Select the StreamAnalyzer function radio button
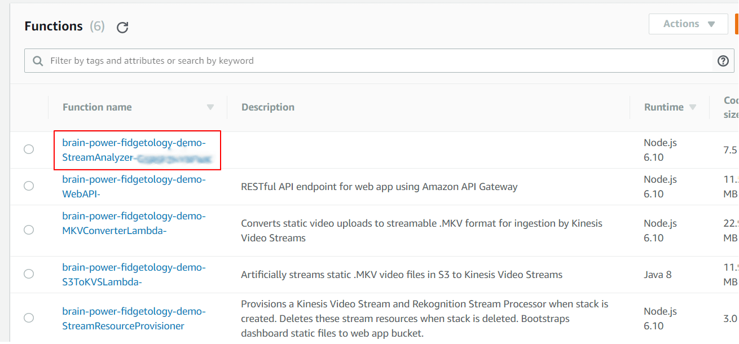This screenshot has height=344, width=739. pyautogui.click(x=29, y=149)
